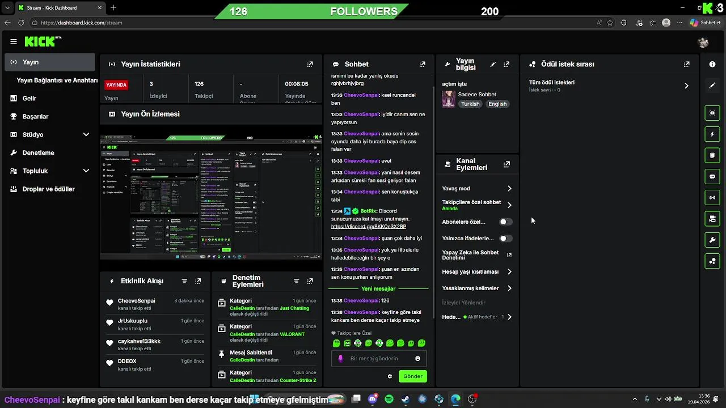
Task: Open Spotify from the taskbar
Action: [x=389, y=399]
